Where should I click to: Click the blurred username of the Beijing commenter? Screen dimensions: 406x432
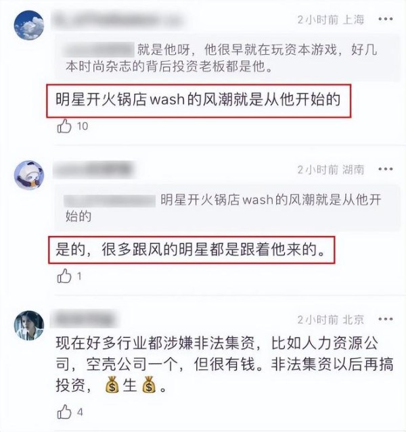tap(84, 319)
